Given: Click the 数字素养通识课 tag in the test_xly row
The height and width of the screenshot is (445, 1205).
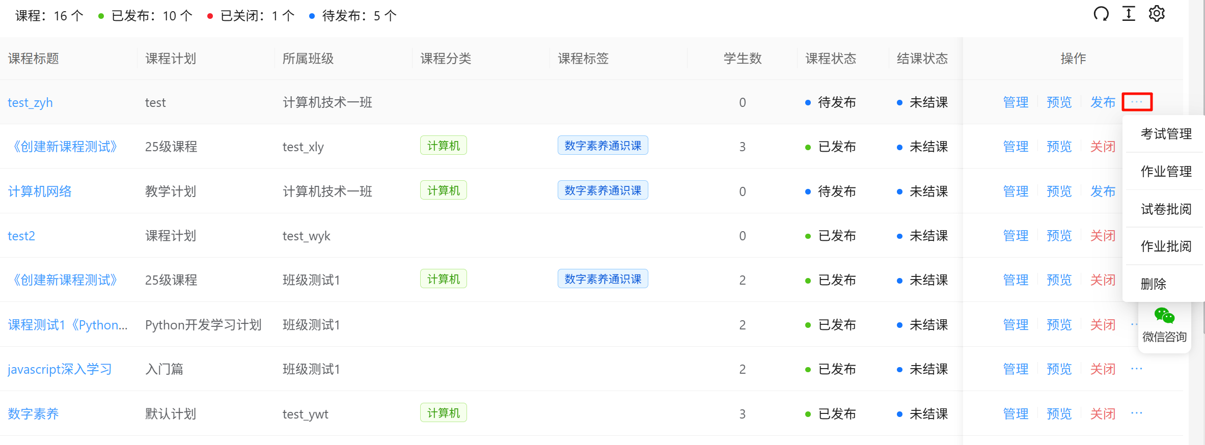Looking at the screenshot, I should (602, 146).
